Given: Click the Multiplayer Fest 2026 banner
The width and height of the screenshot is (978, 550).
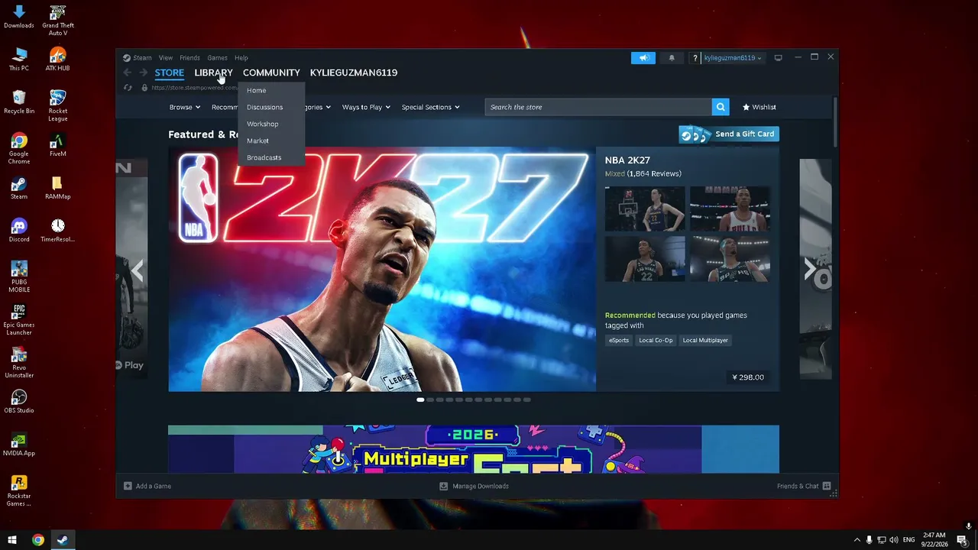Looking at the screenshot, I should (474, 449).
